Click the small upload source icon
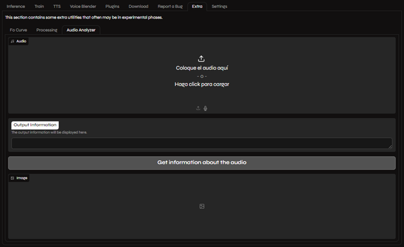This screenshot has height=247, width=404. tap(198, 108)
